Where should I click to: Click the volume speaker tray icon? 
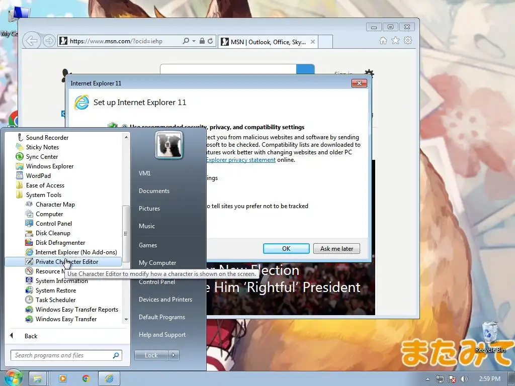click(464, 379)
